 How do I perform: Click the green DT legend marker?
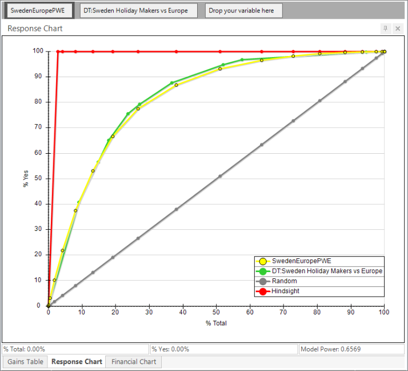coord(263,272)
